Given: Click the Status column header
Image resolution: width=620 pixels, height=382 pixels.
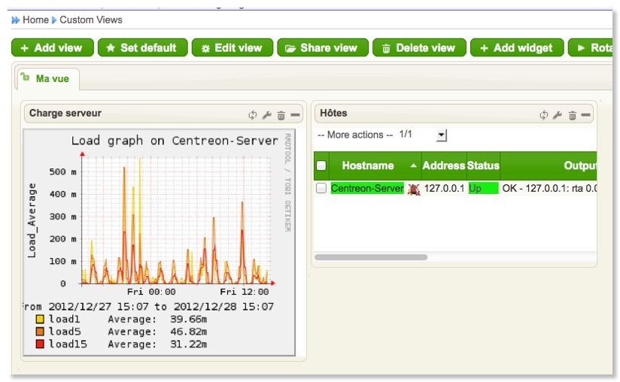Looking at the screenshot, I should (x=483, y=165).
